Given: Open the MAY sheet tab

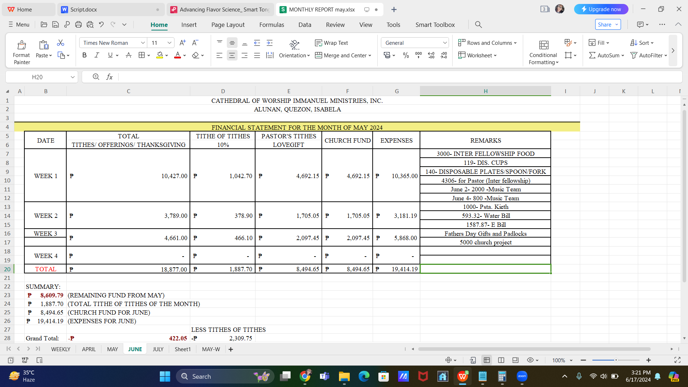Looking at the screenshot, I should point(112,349).
